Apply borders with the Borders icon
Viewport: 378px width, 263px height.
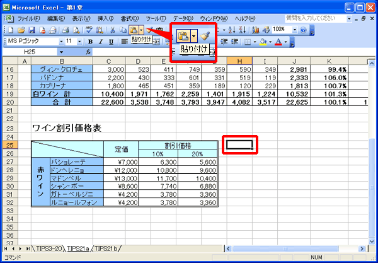click(248, 42)
